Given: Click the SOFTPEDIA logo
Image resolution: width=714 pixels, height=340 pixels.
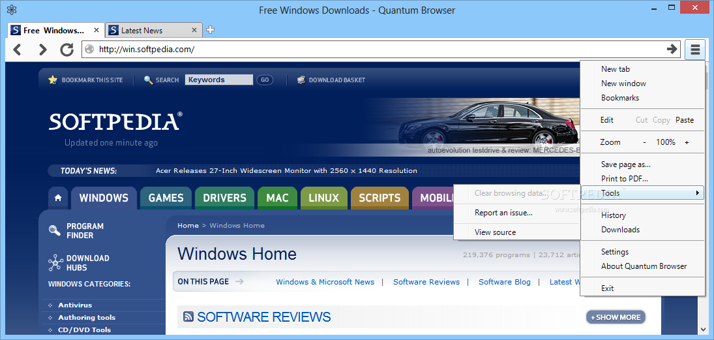Looking at the screenshot, I should (x=115, y=121).
